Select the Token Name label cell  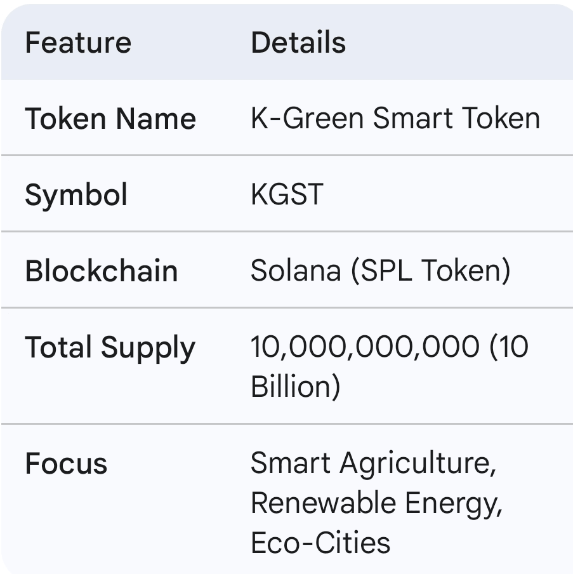[x=110, y=119]
